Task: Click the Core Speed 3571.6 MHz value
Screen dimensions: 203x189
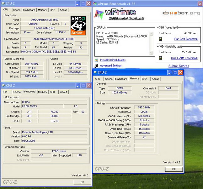Action: point(32,64)
